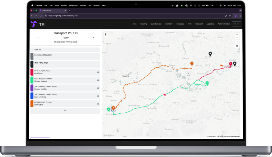
Task: Toggle lock on DG18 KEK route
Action: click(x=98, y=72)
